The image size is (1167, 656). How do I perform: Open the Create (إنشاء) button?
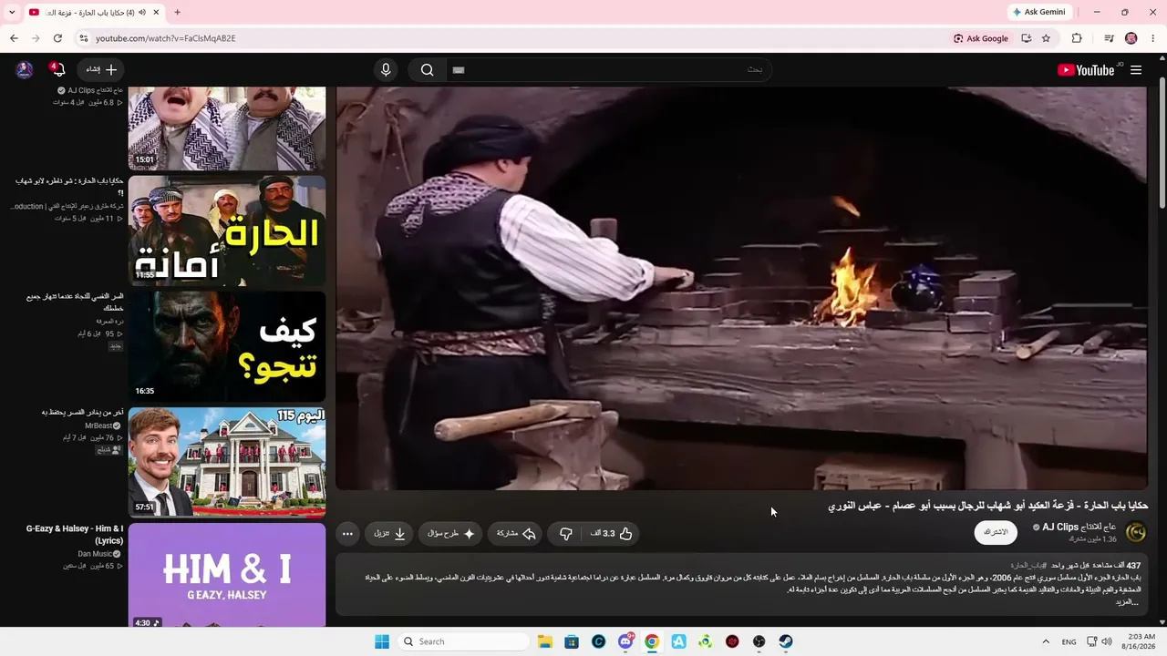tap(101, 70)
